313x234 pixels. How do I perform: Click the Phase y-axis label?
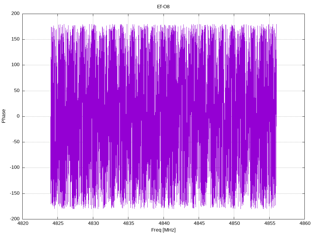(4, 116)
